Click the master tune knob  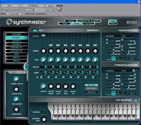click(16, 89)
